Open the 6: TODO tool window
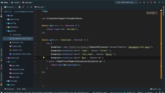 click(21, 89)
